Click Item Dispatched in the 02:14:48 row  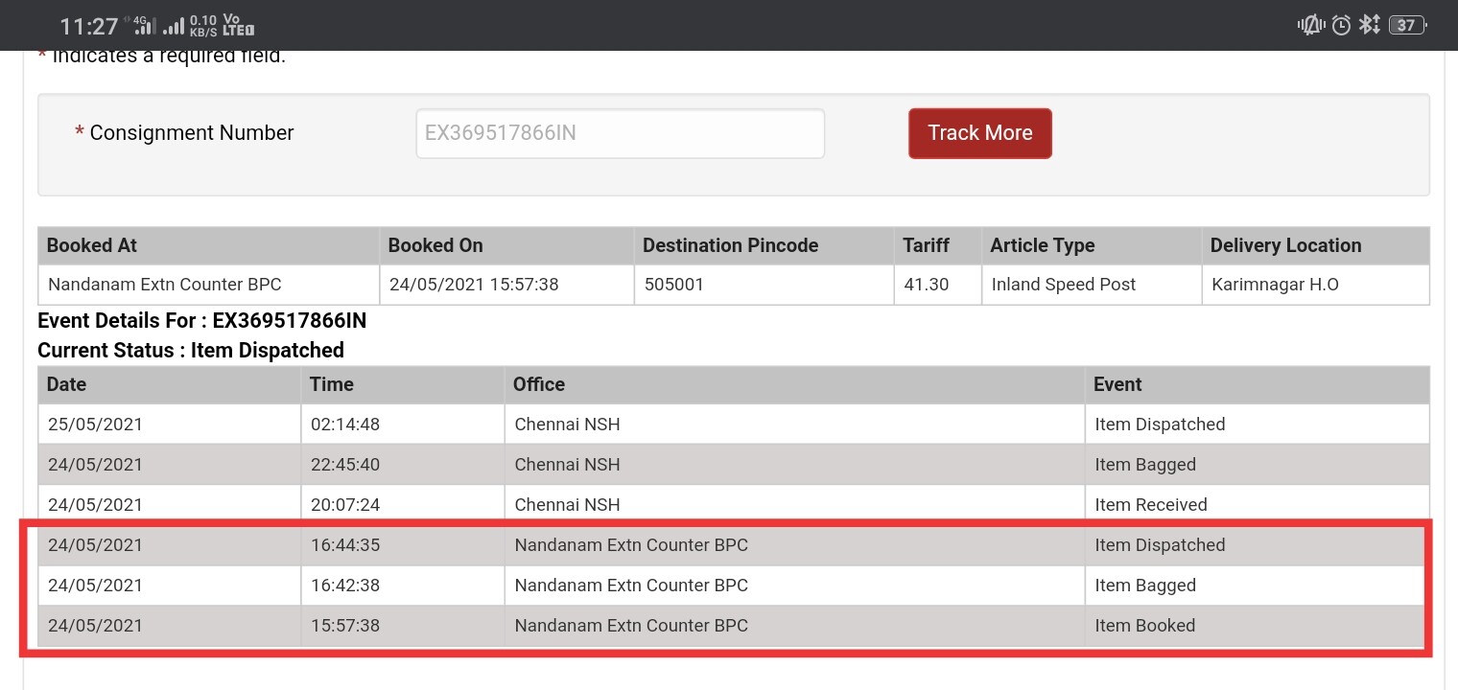pyautogui.click(x=1160, y=425)
